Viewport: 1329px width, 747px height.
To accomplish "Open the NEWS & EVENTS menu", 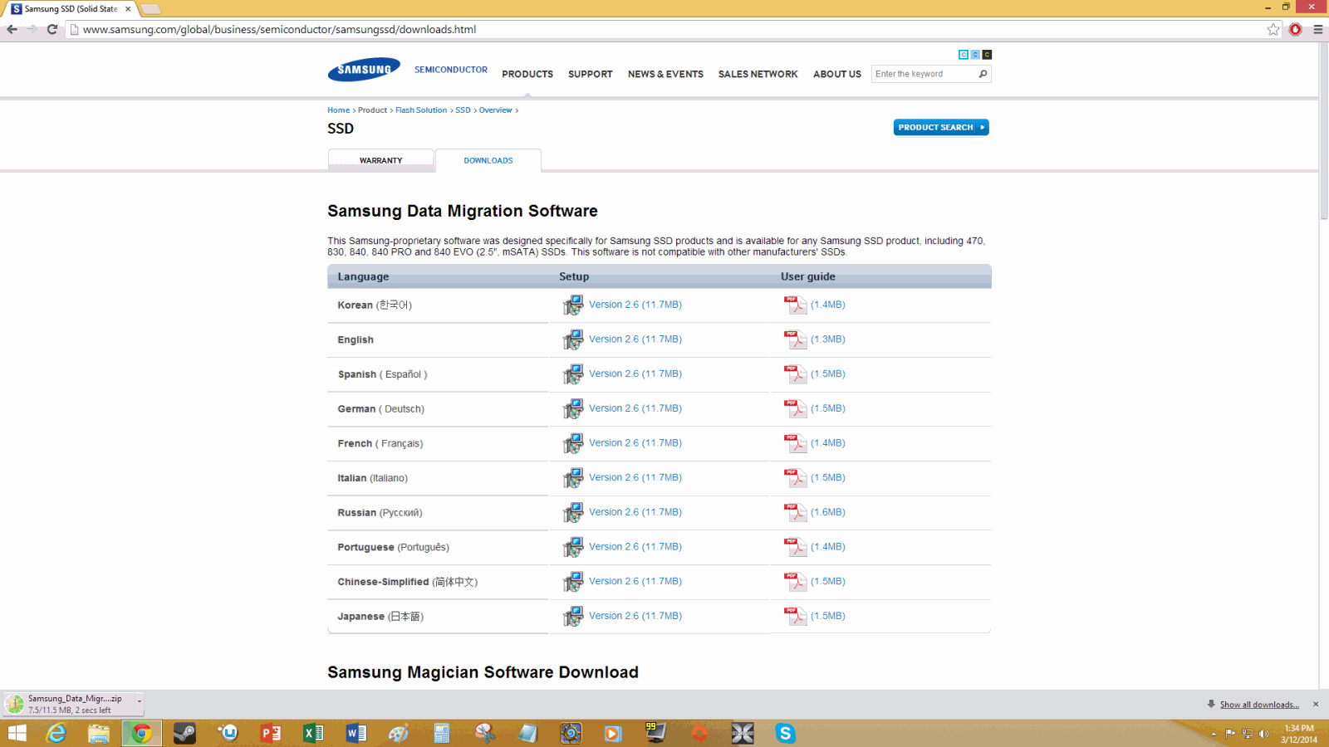I will pyautogui.click(x=665, y=74).
